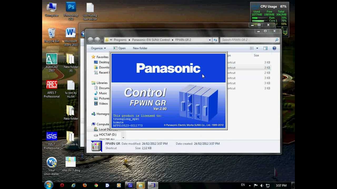Open the Action Center flag icon
337x189 pixels.
256,185
